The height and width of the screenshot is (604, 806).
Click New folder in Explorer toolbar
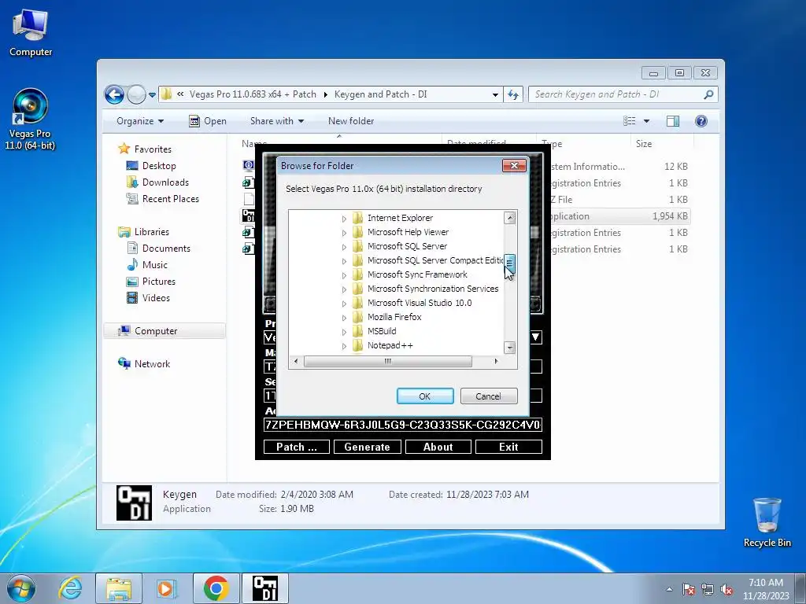click(x=351, y=121)
